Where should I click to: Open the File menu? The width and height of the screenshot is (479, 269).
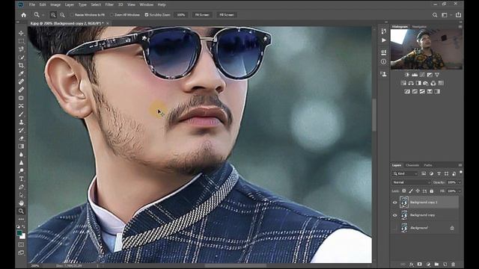(32, 4)
